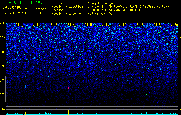Click antenna text A504HB(yagi 4el)

pyautogui.click(x=102, y=14)
